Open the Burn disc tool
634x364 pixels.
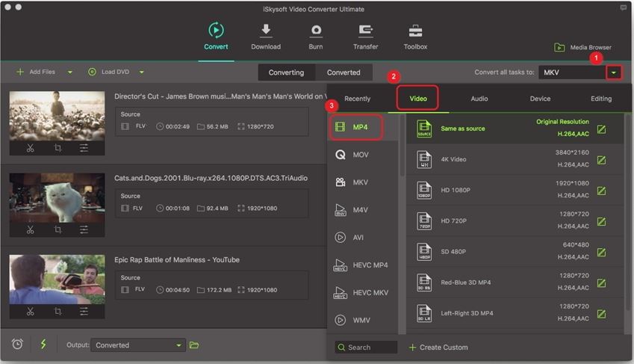pos(316,31)
